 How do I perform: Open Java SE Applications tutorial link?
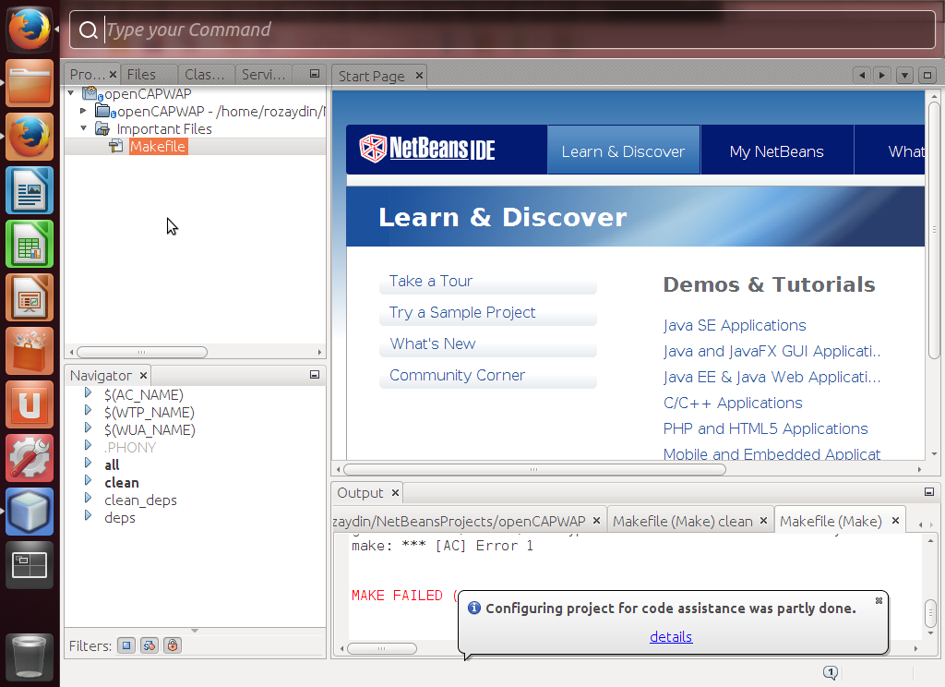click(735, 325)
